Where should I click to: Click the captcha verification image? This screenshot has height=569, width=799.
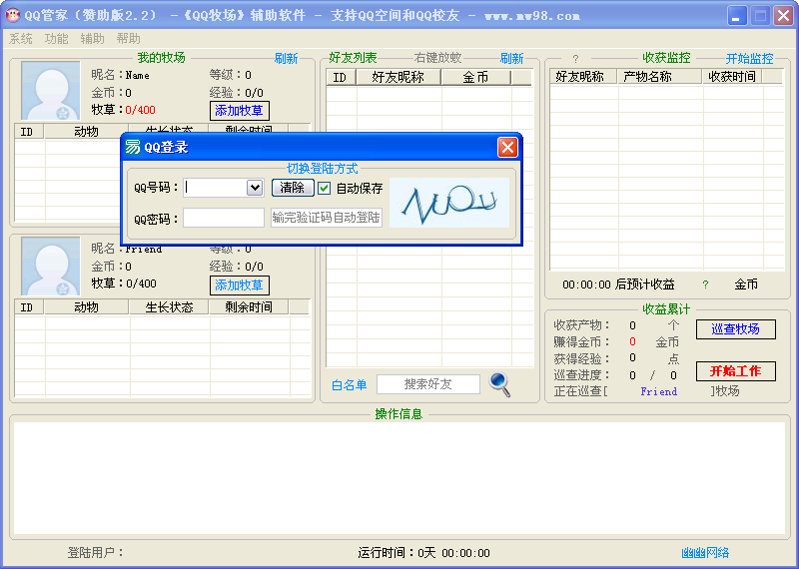click(448, 203)
